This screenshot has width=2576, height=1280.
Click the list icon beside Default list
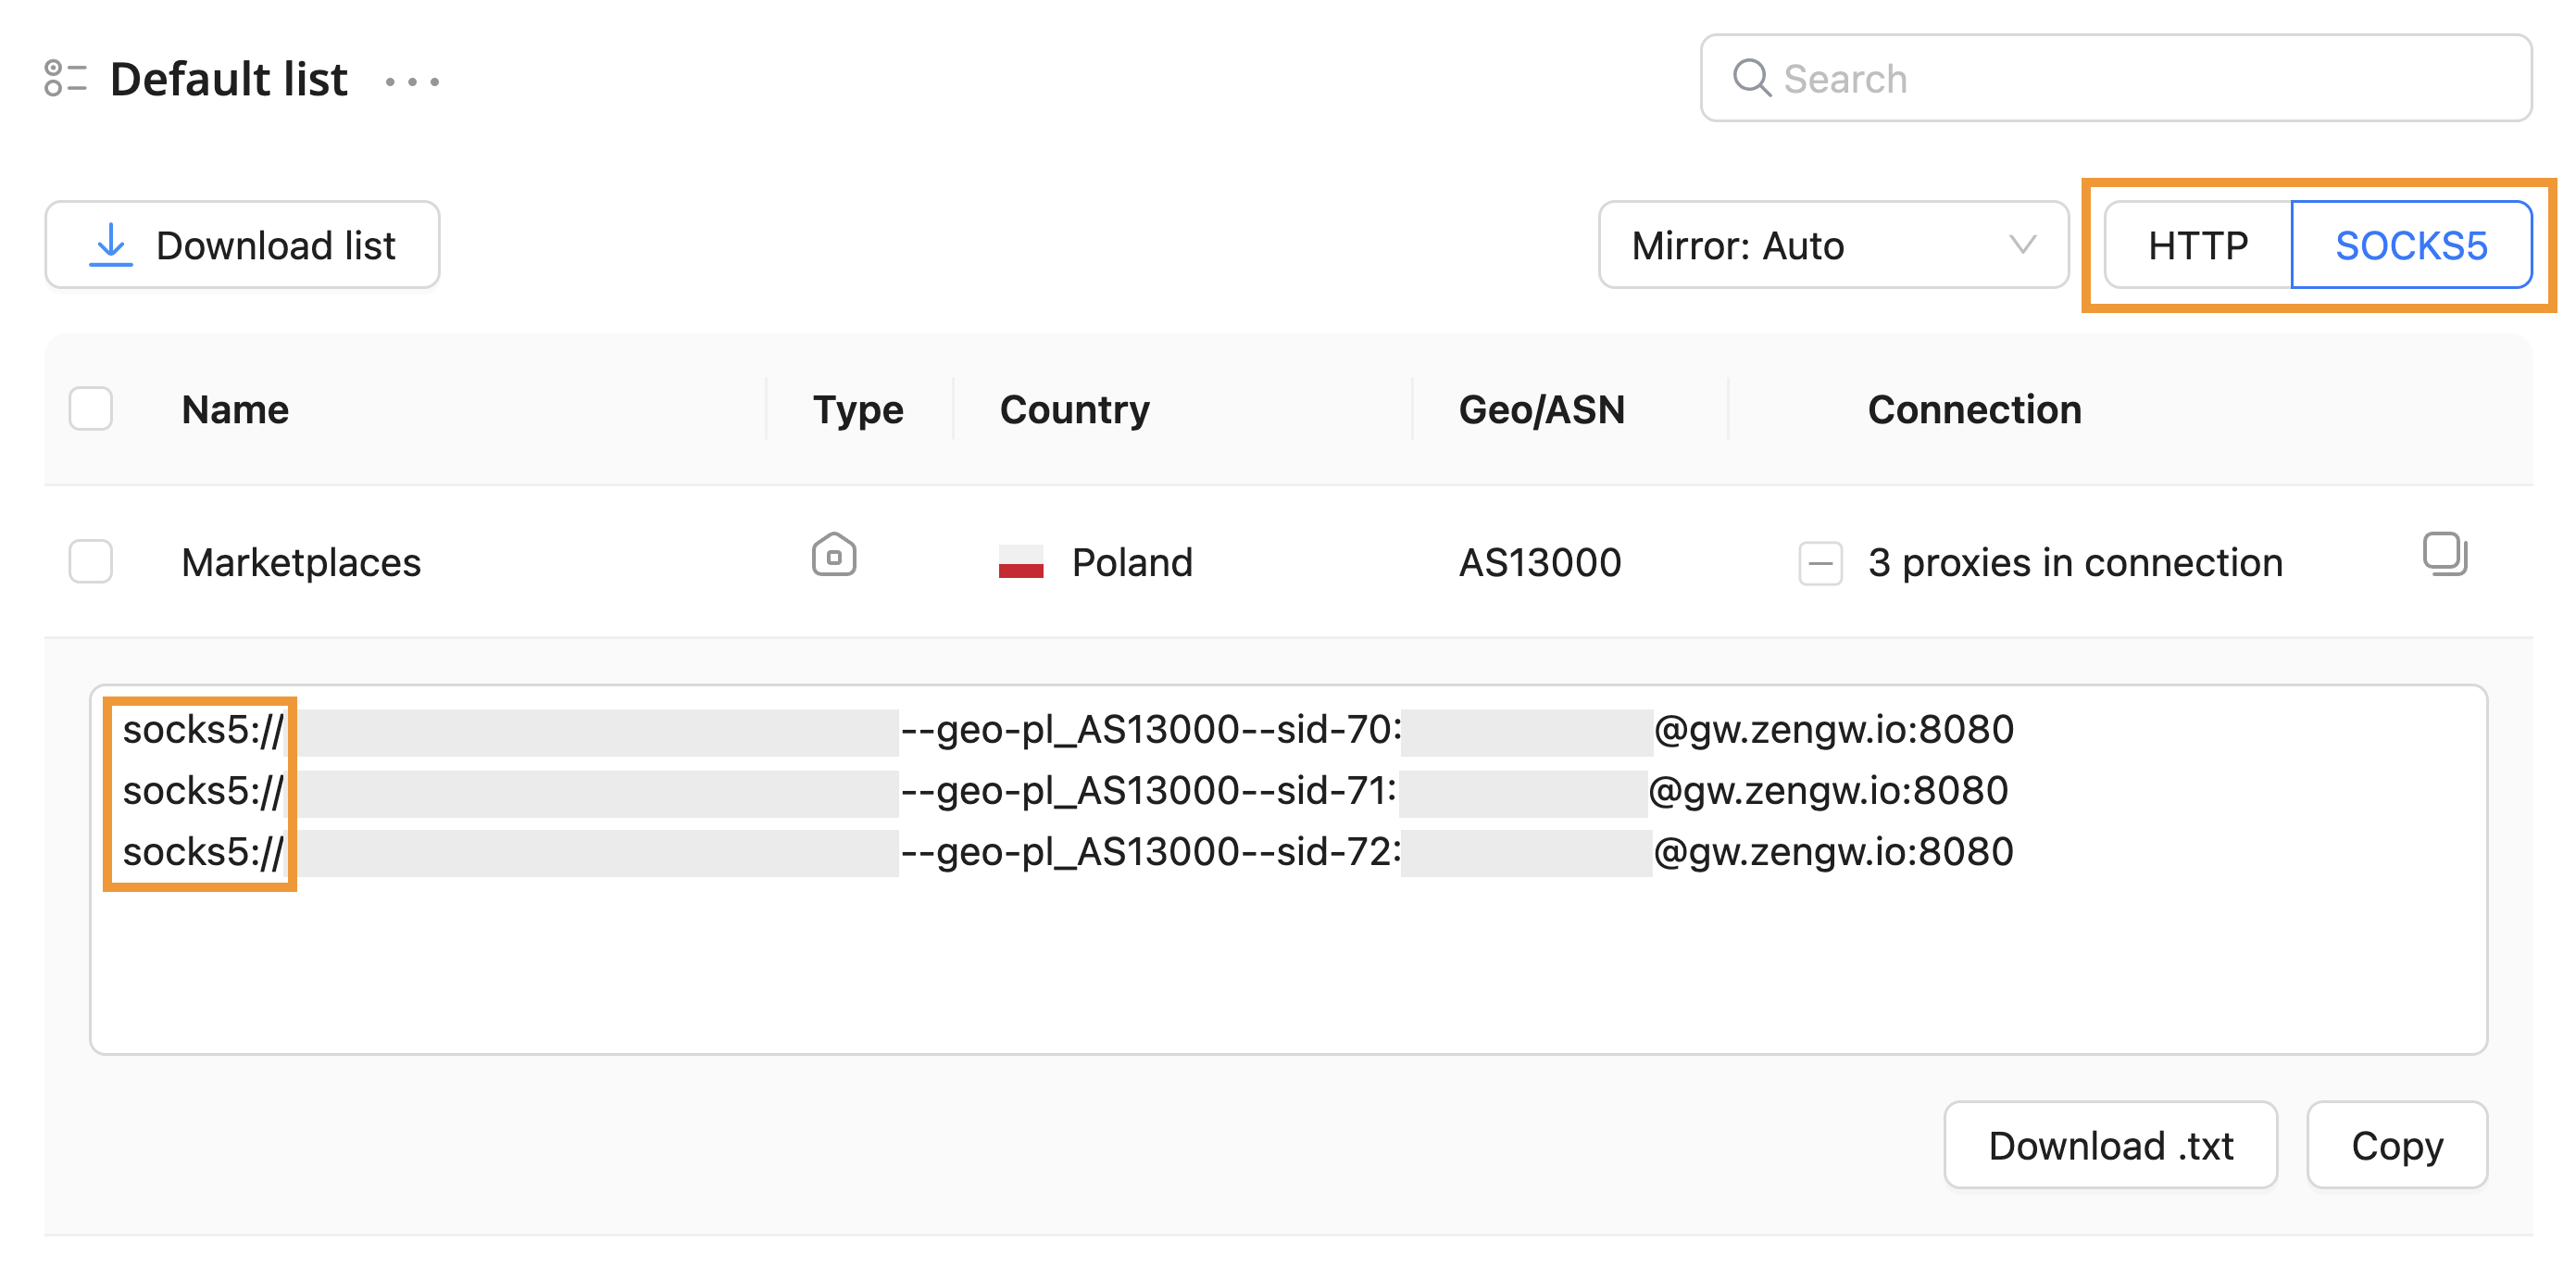(x=65, y=79)
